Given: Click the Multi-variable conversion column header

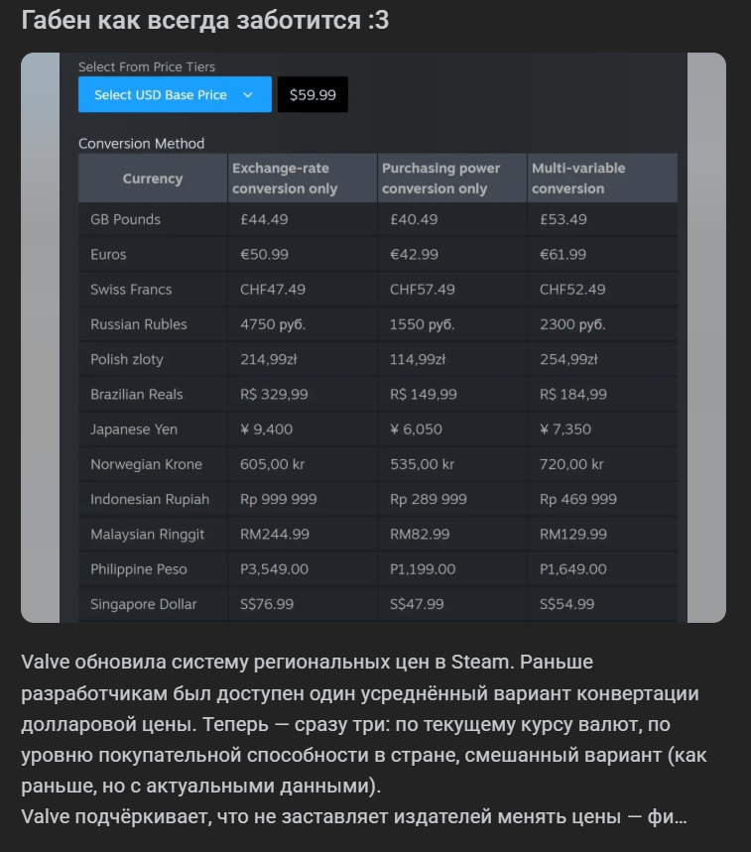Looking at the screenshot, I should coord(578,179).
